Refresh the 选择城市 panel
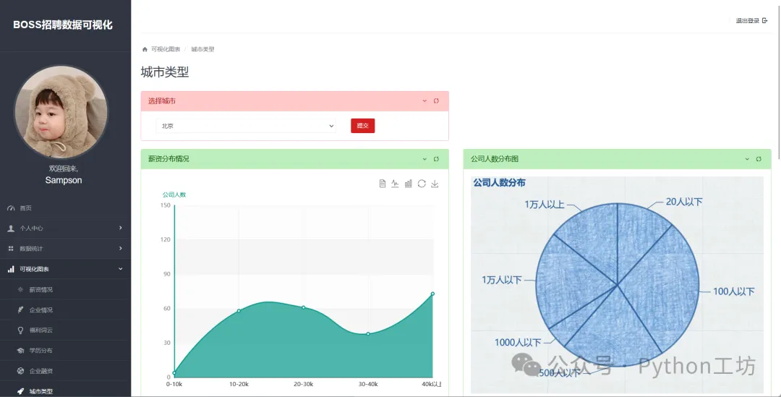The image size is (781, 397). (x=436, y=101)
